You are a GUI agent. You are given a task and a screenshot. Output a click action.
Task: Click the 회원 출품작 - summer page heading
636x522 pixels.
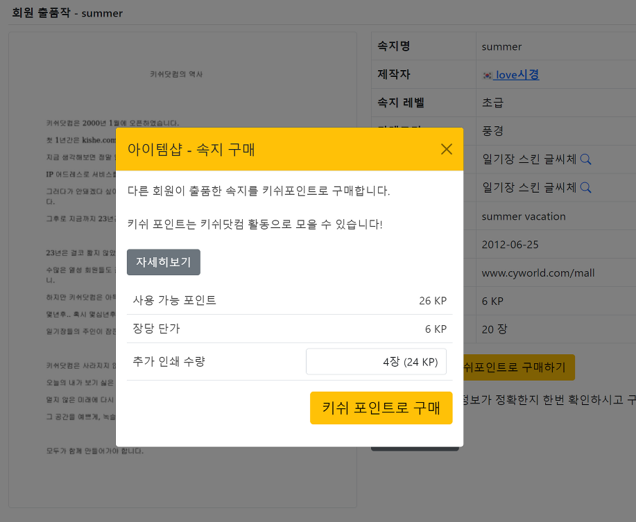67,13
